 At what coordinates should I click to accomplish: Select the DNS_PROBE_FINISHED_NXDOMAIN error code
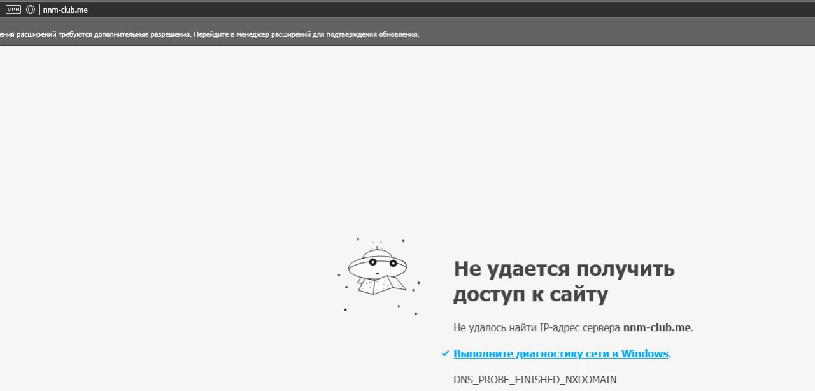tap(535, 380)
